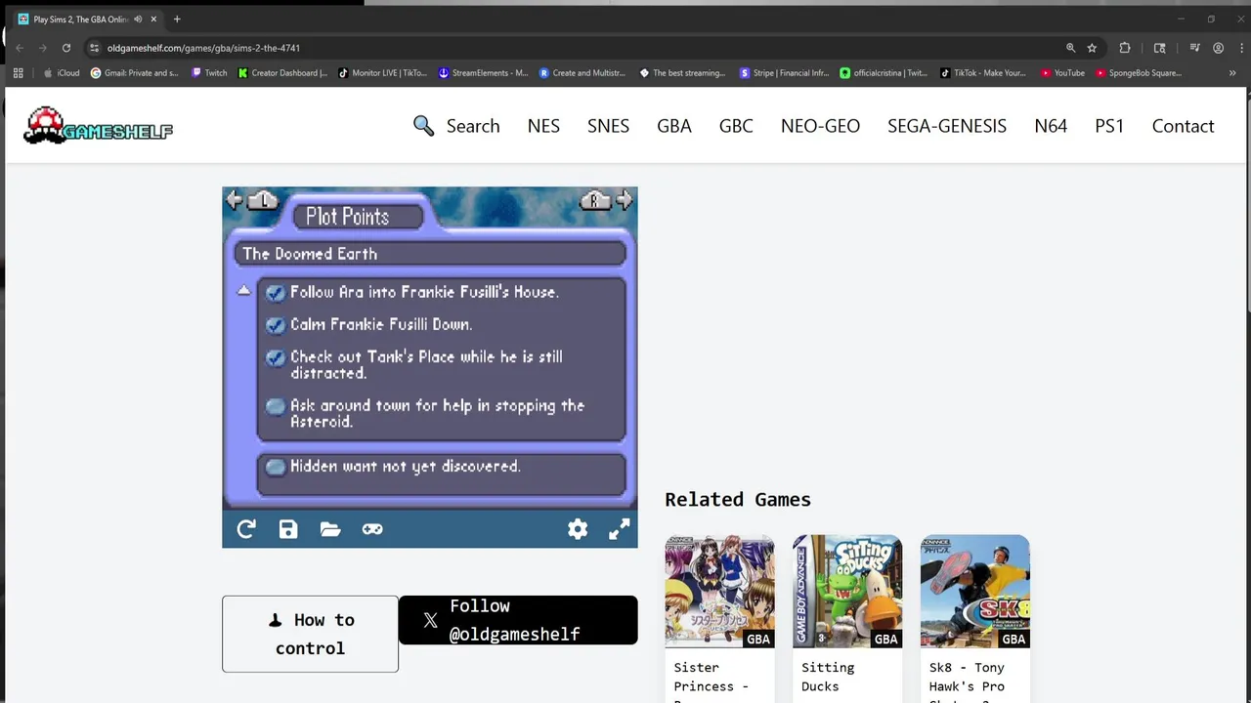
Task: Open the StreamElements bookmark
Action: pos(484,73)
